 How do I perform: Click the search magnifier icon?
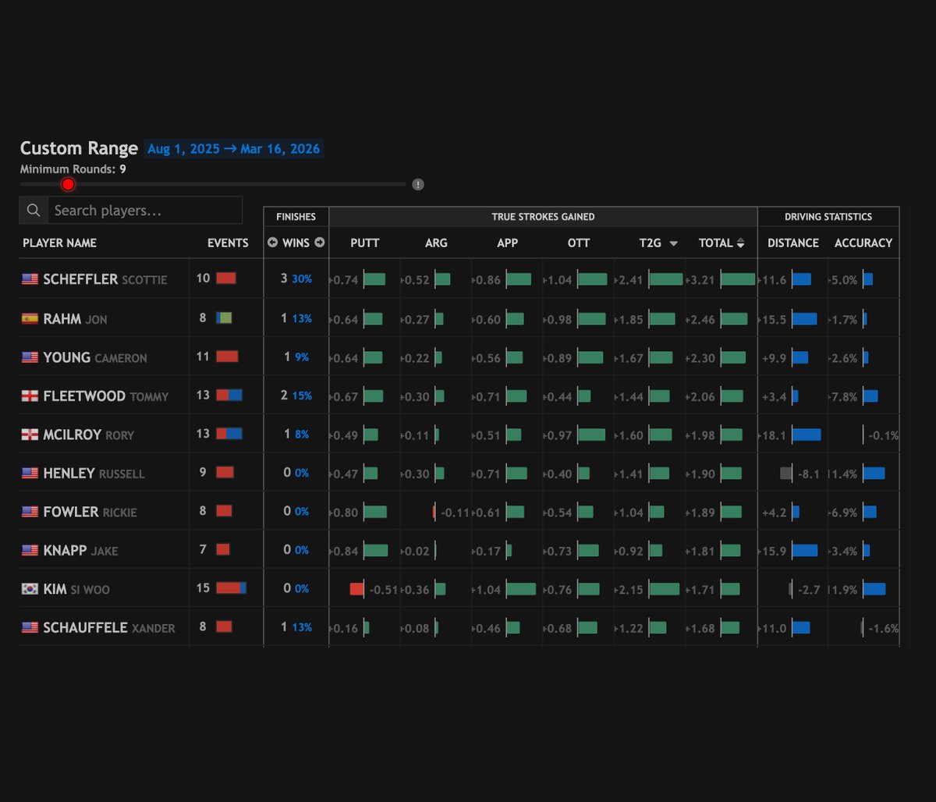point(34,211)
